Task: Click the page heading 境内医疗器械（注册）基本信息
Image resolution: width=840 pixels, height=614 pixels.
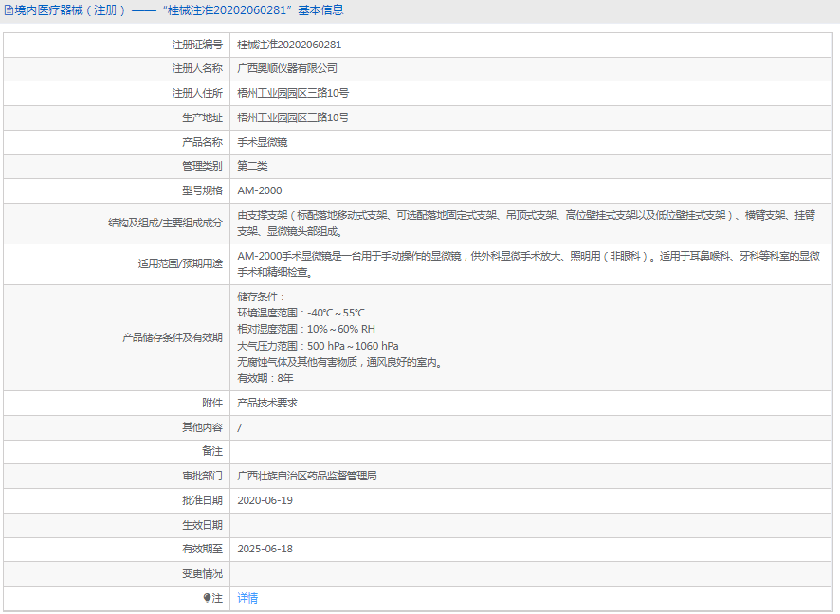Action: [179, 10]
